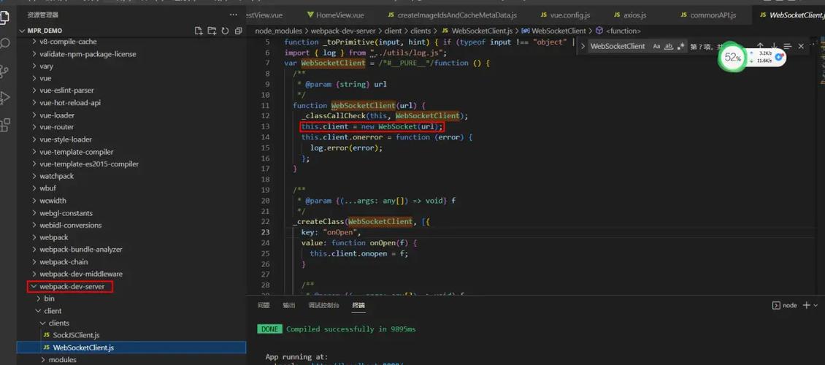Viewport: 825px width, 365px height.
Task: Click WebSocketClient in the breadcrumb path
Action: point(559,31)
